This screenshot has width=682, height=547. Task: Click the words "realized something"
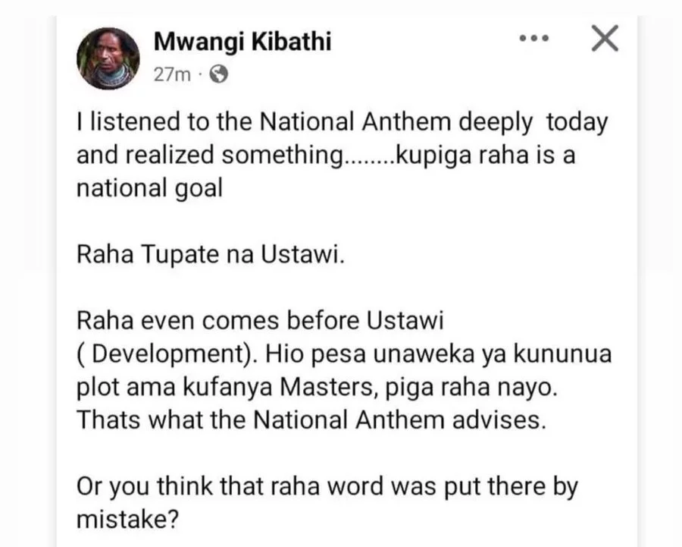click(x=236, y=155)
